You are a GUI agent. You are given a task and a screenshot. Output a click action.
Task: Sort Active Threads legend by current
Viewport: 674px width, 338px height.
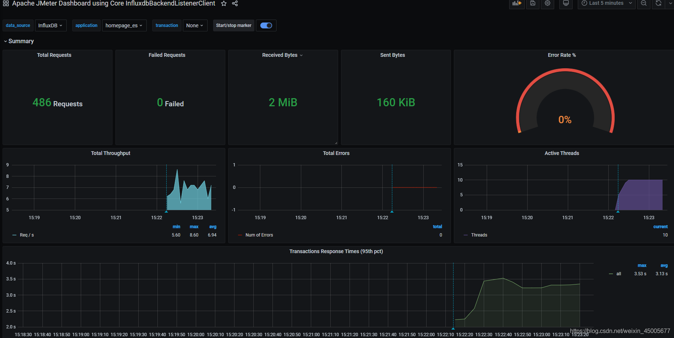[660, 227]
